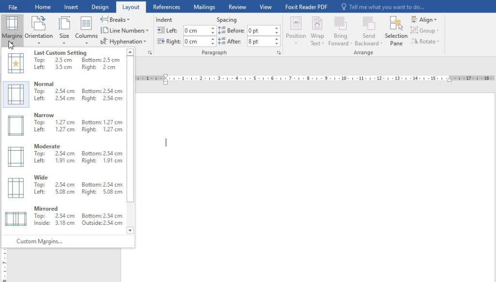The height and width of the screenshot is (282, 496).
Task: Click the Size page icon
Action: click(64, 24)
